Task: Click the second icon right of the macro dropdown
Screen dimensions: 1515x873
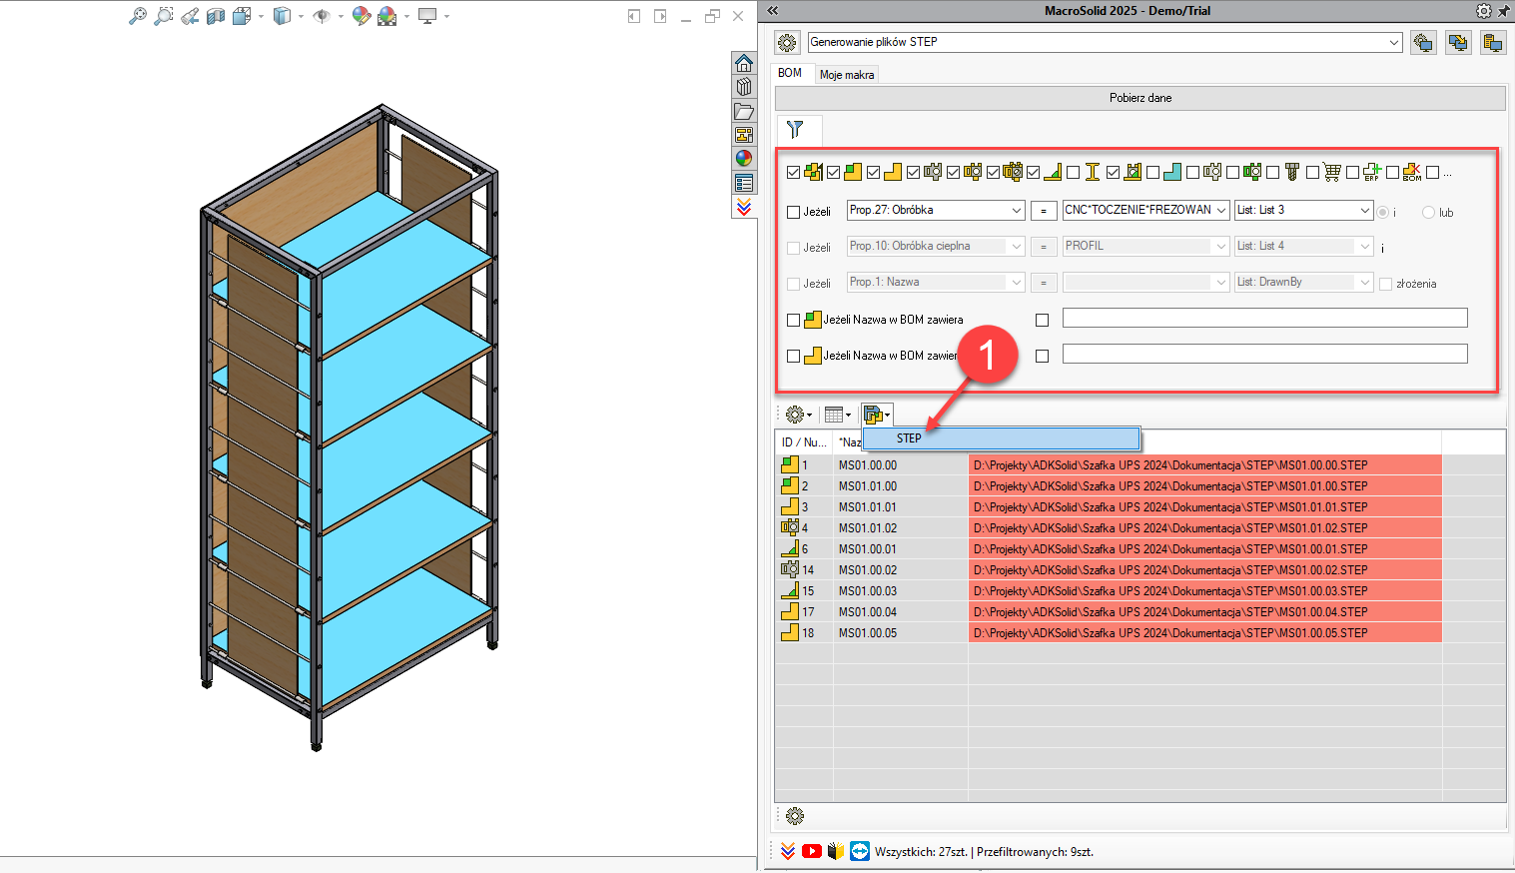Action: tap(1458, 43)
